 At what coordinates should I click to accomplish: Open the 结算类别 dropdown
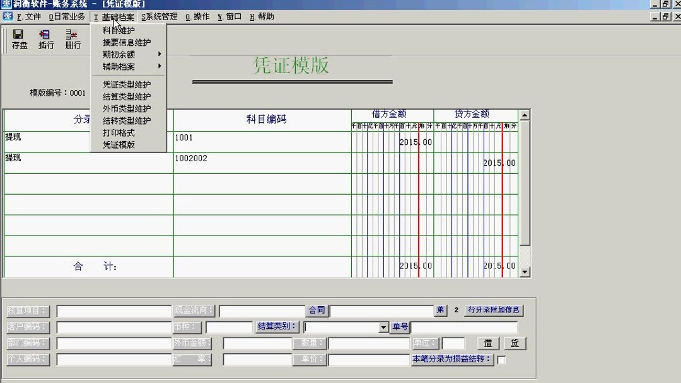point(383,327)
